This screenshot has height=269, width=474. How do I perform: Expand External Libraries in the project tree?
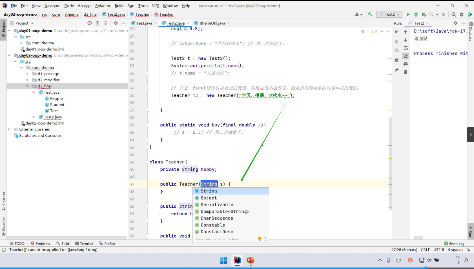click(9, 129)
